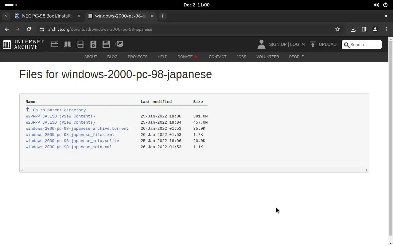Download the W2PFPP_JA.ISO file

click(41, 116)
